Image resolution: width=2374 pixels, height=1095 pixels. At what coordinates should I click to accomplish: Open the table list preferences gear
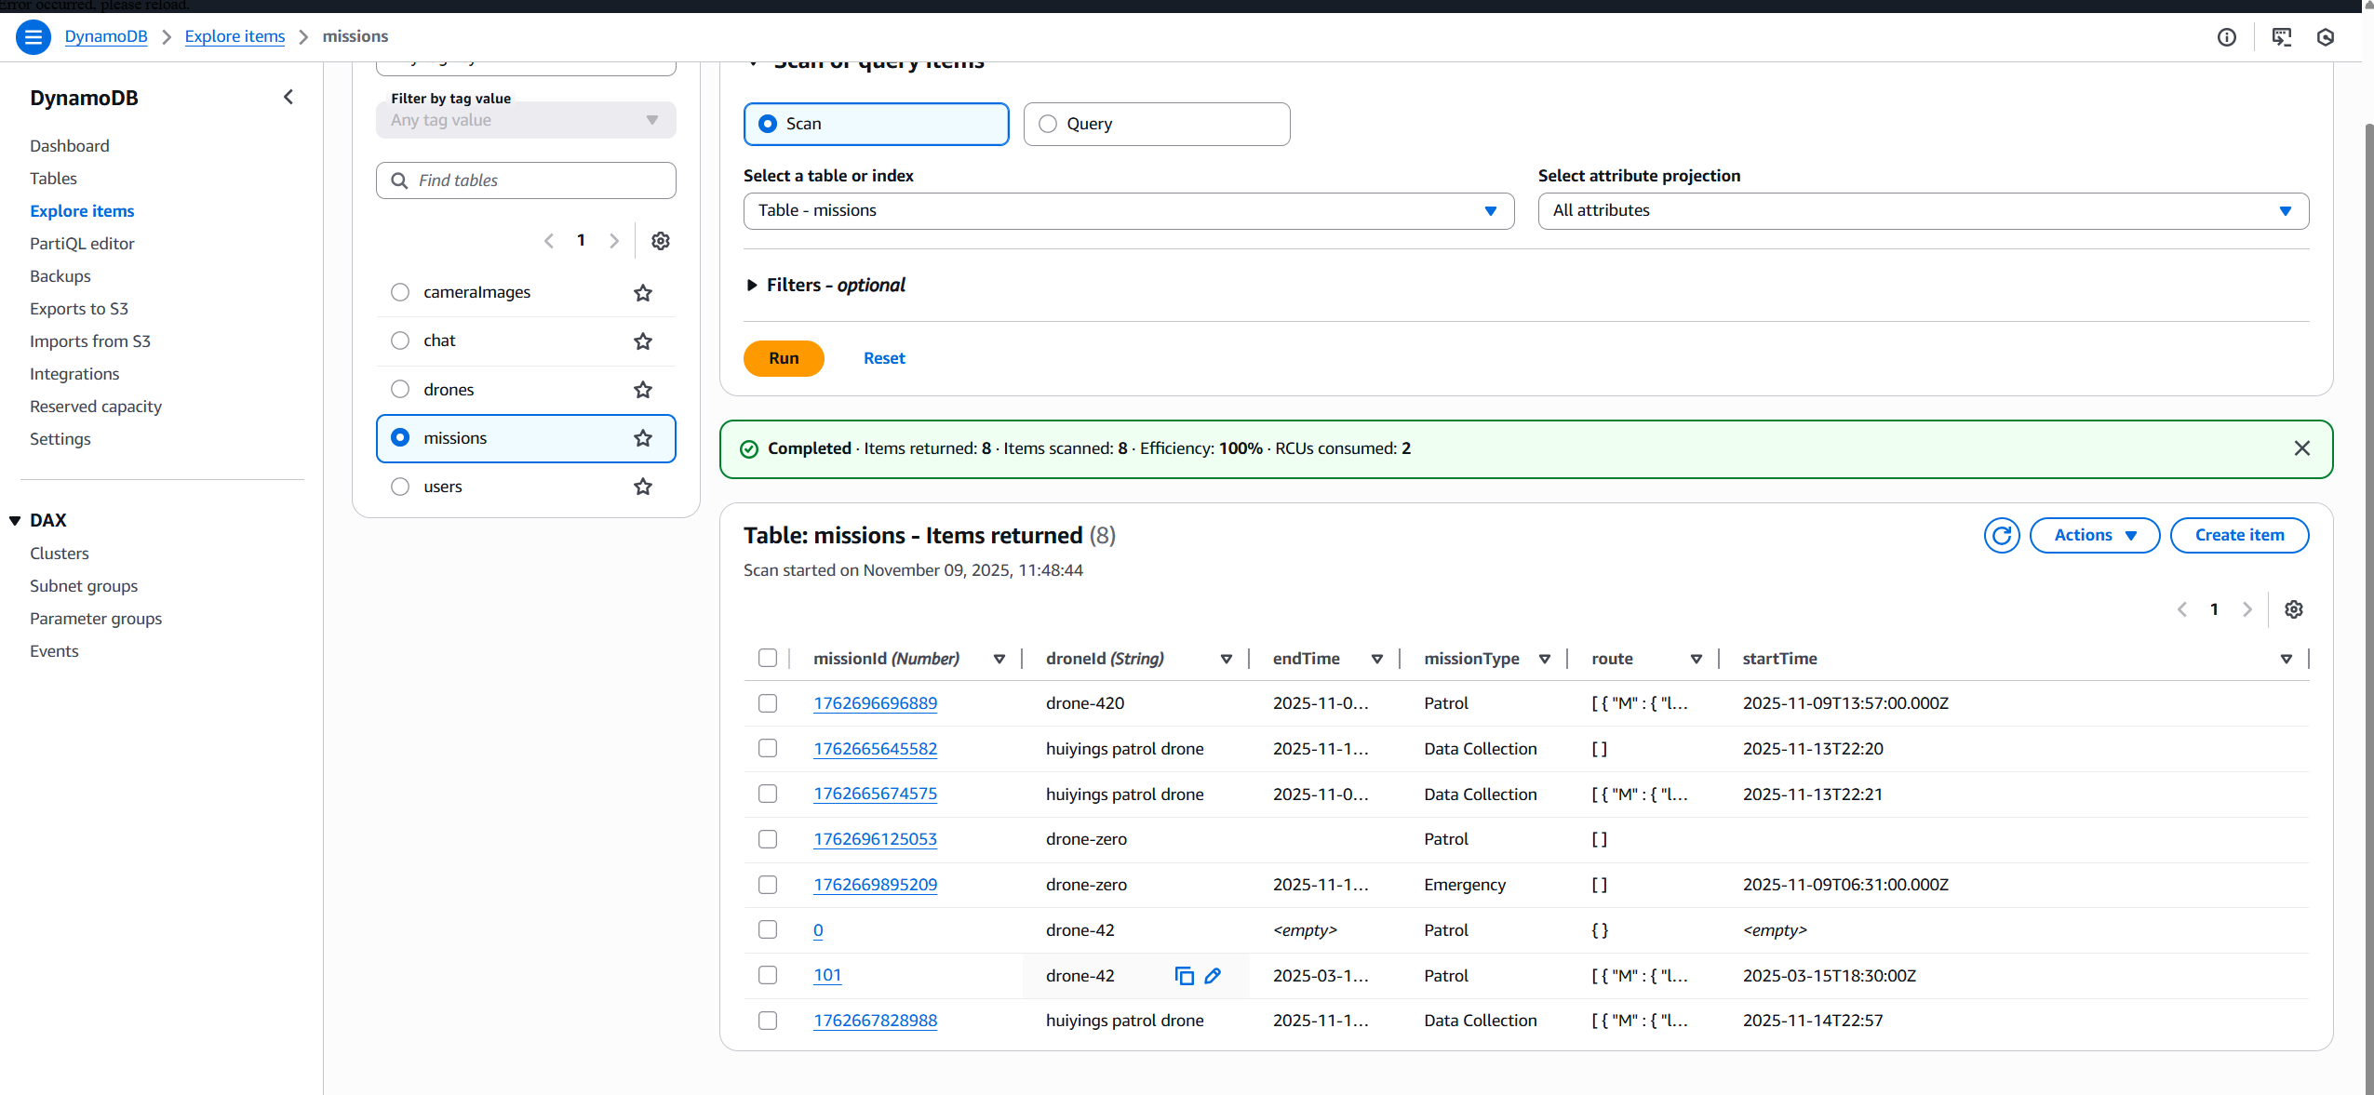tap(661, 241)
